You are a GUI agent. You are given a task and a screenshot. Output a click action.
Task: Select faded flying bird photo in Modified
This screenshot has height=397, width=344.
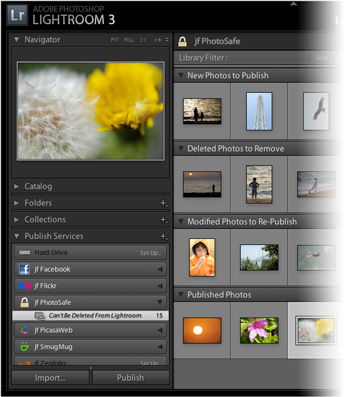(x=316, y=258)
